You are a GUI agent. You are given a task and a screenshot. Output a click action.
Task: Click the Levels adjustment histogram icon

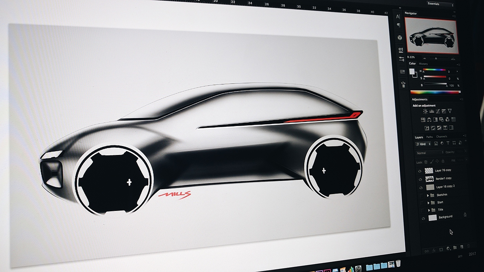[431, 111]
